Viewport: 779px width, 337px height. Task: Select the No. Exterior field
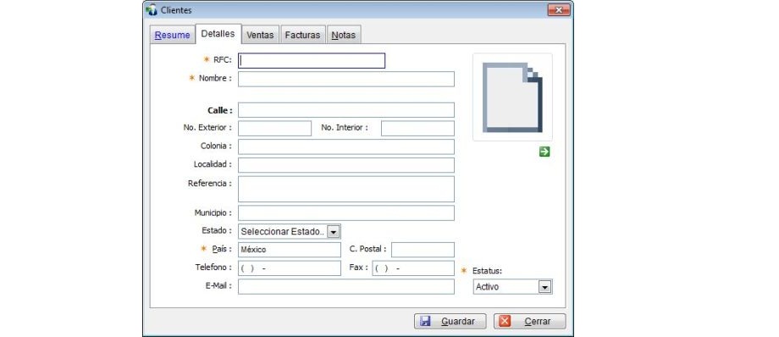(274, 128)
